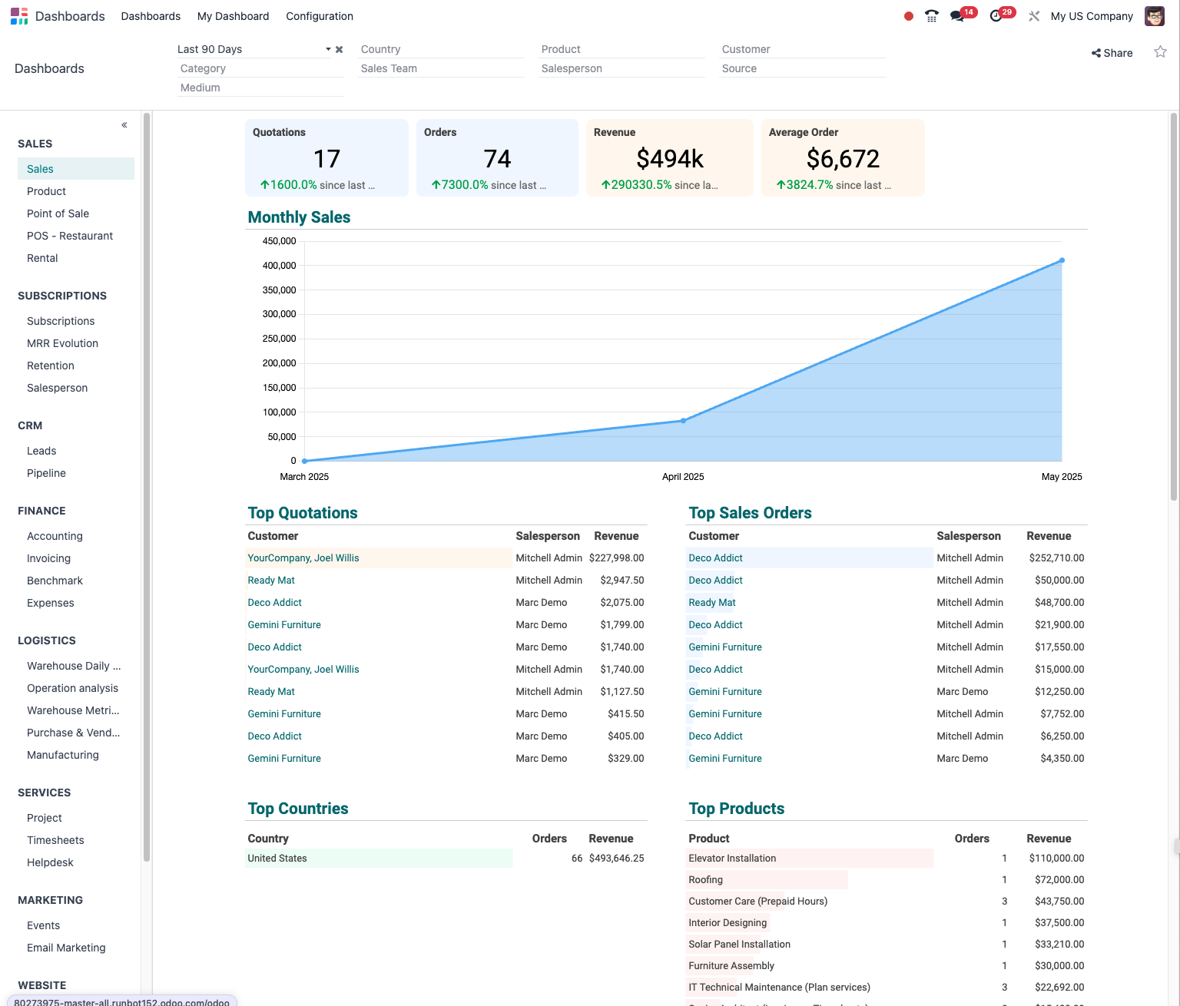Viewport: 1180px width, 1006px height.
Task: Open the Revenue scorecard showing $494k
Action: 670,157
